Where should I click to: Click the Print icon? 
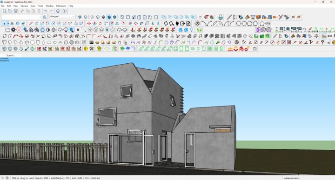point(58,11)
